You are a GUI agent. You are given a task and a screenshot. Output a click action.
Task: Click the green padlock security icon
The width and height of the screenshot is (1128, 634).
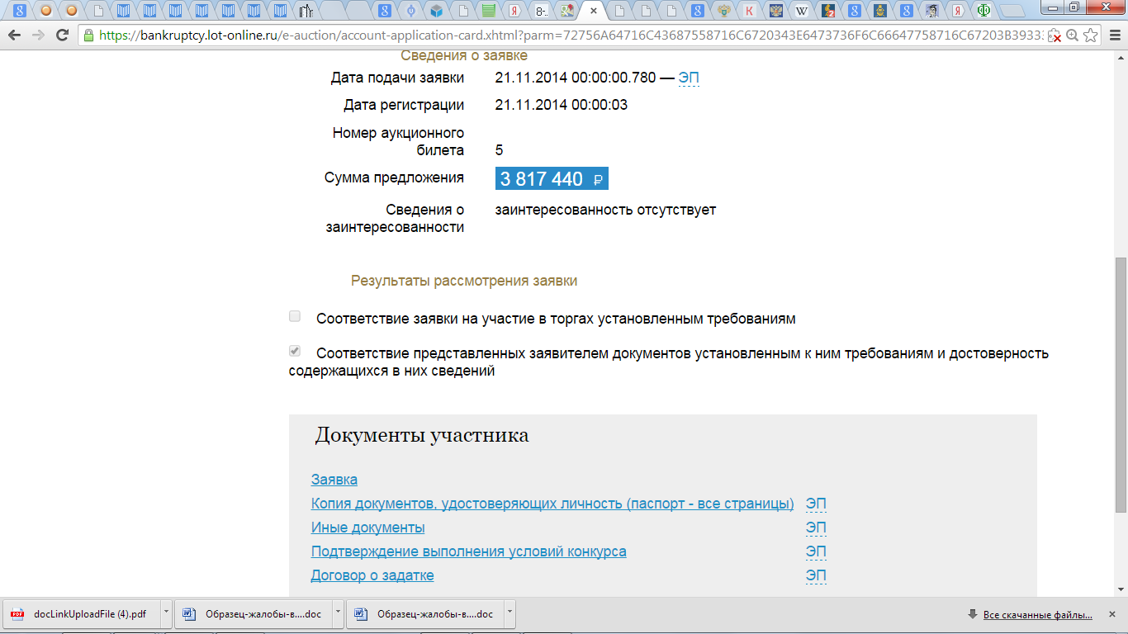[88, 35]
